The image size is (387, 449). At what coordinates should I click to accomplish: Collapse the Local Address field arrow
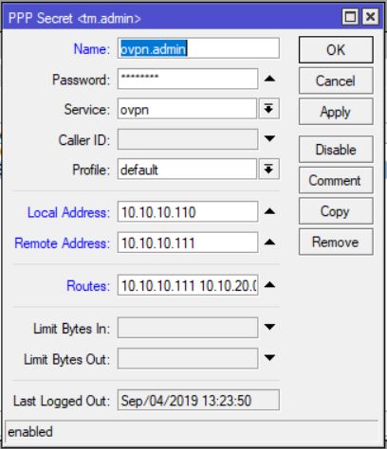[x=269, y=211]
